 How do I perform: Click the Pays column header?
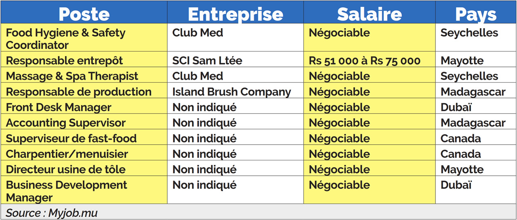pyautogui.click(x=475, y=14)
